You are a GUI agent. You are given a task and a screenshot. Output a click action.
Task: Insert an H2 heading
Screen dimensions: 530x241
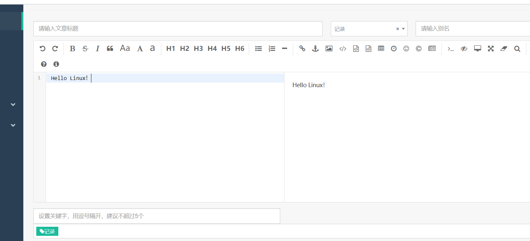(185, 49)
